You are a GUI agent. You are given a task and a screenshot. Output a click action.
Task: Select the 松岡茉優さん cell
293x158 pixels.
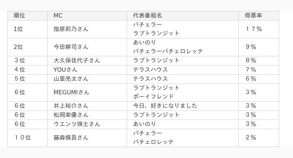point(87,115)
